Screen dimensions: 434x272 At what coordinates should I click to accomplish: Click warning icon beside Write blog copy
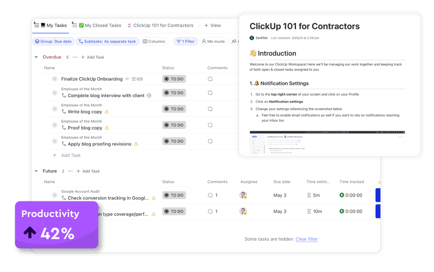click(107, 112)
